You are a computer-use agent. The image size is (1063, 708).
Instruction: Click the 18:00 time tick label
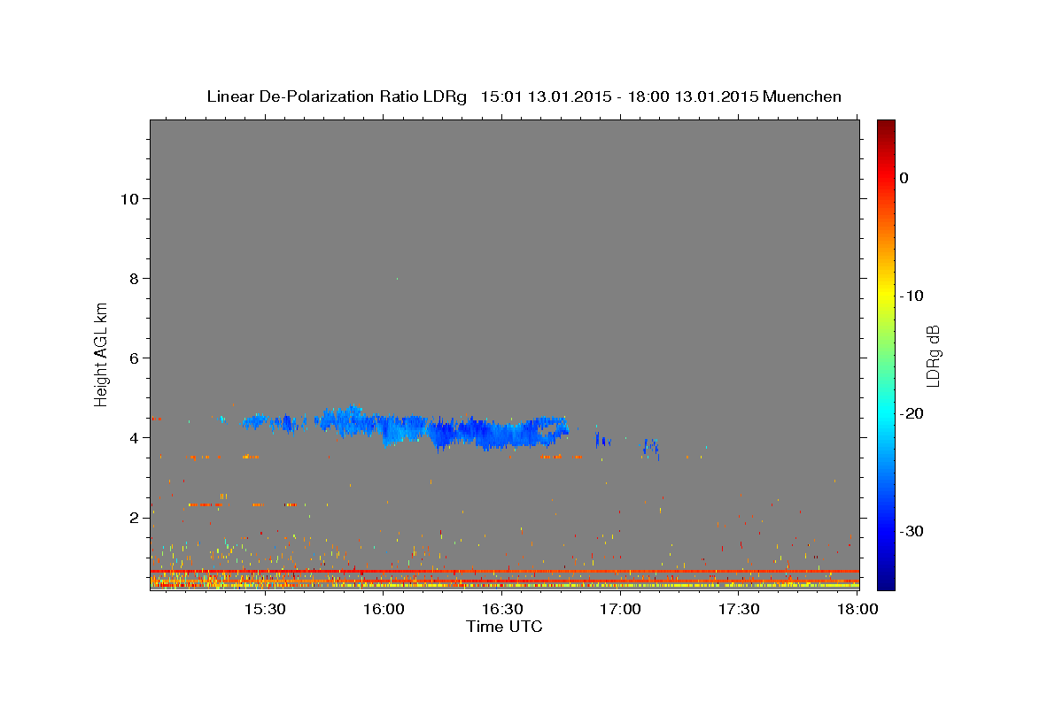(x=857, y=610)
